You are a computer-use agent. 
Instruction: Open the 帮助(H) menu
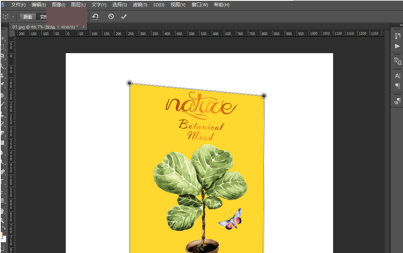click(222, 5)
